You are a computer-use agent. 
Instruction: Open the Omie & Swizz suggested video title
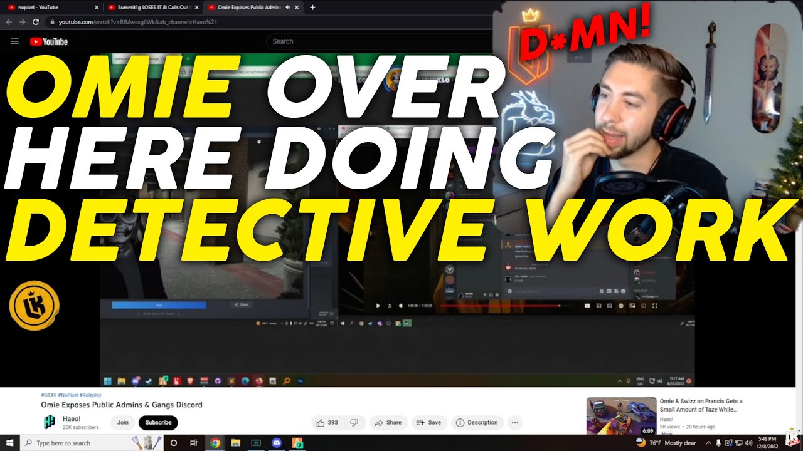(x=701, y=405)
